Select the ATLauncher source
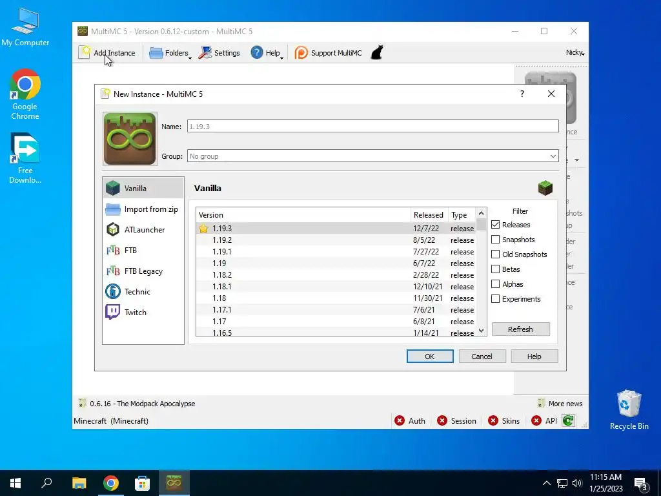661x496 pixels. tap(143, 229)
